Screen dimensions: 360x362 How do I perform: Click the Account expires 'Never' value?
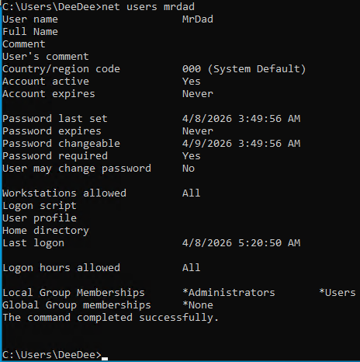(198, 94)
